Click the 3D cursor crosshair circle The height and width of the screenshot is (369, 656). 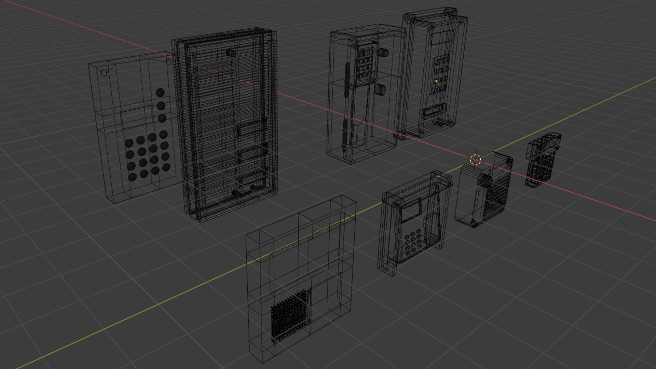point(476,160)
